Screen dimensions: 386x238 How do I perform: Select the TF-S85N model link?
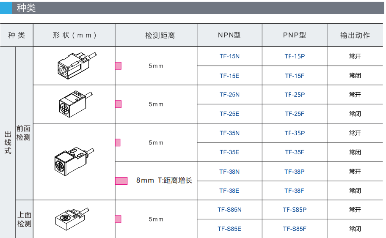tap(229, 210)
